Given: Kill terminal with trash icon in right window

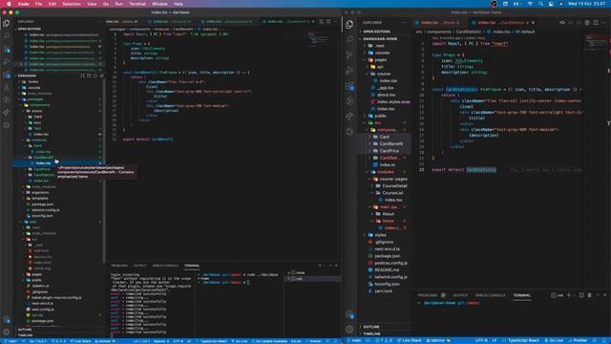Looking at the screenshot, I should [x=589, y=295].
